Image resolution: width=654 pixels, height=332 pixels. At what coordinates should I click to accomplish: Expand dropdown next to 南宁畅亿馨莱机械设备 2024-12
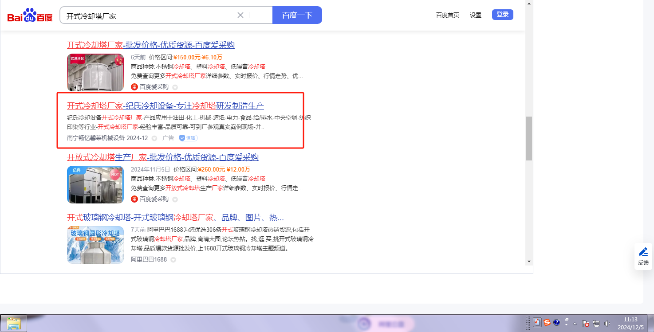(154, 138)
